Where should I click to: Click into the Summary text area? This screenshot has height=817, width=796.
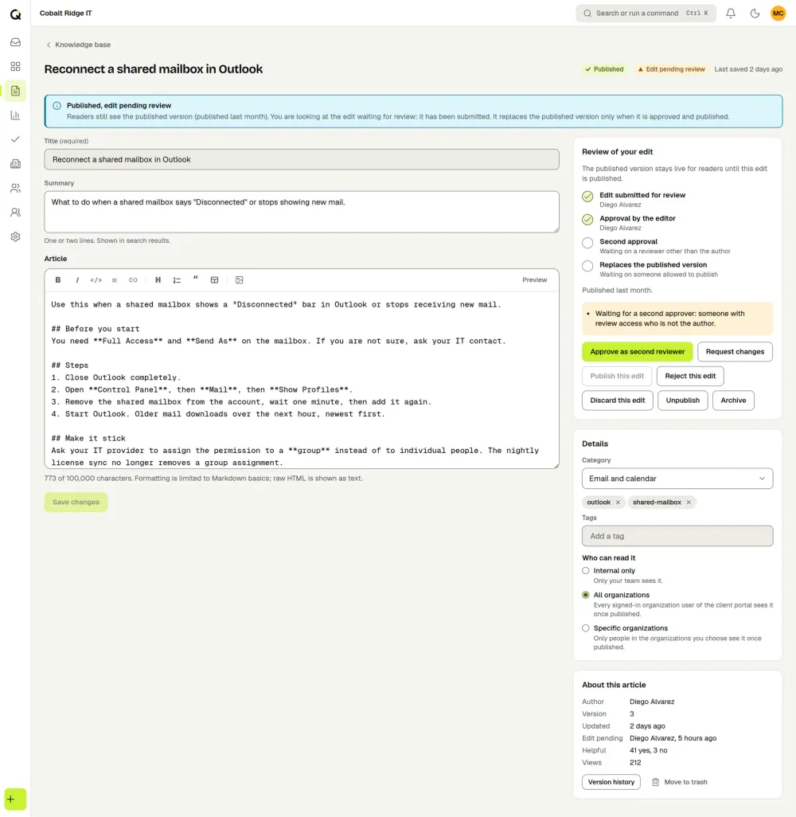point(302,212)
